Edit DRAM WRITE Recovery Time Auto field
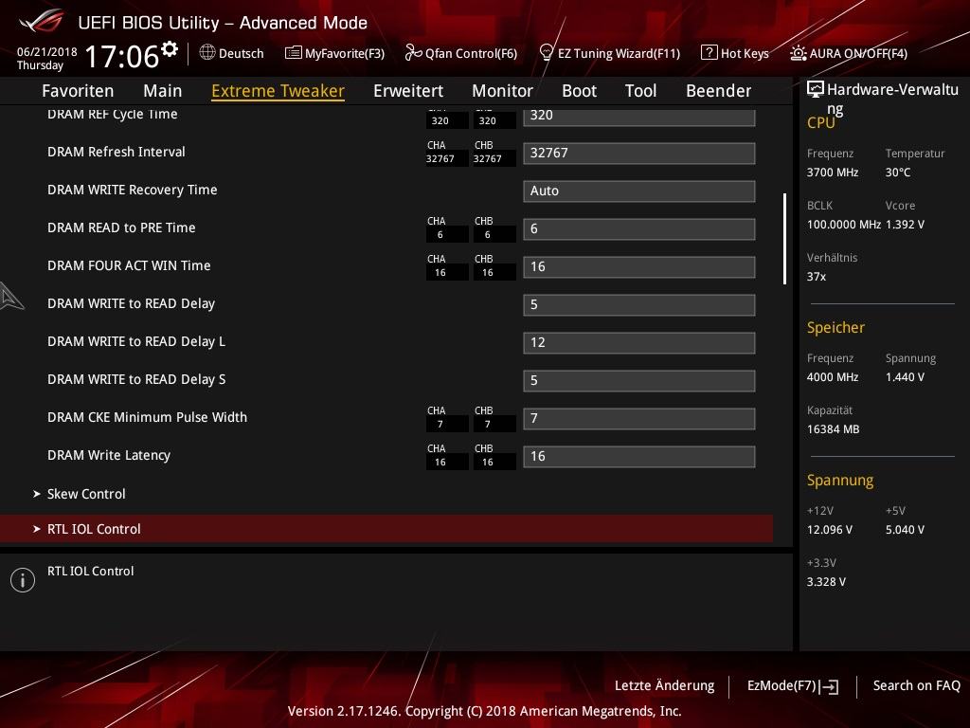 (639, 191)
